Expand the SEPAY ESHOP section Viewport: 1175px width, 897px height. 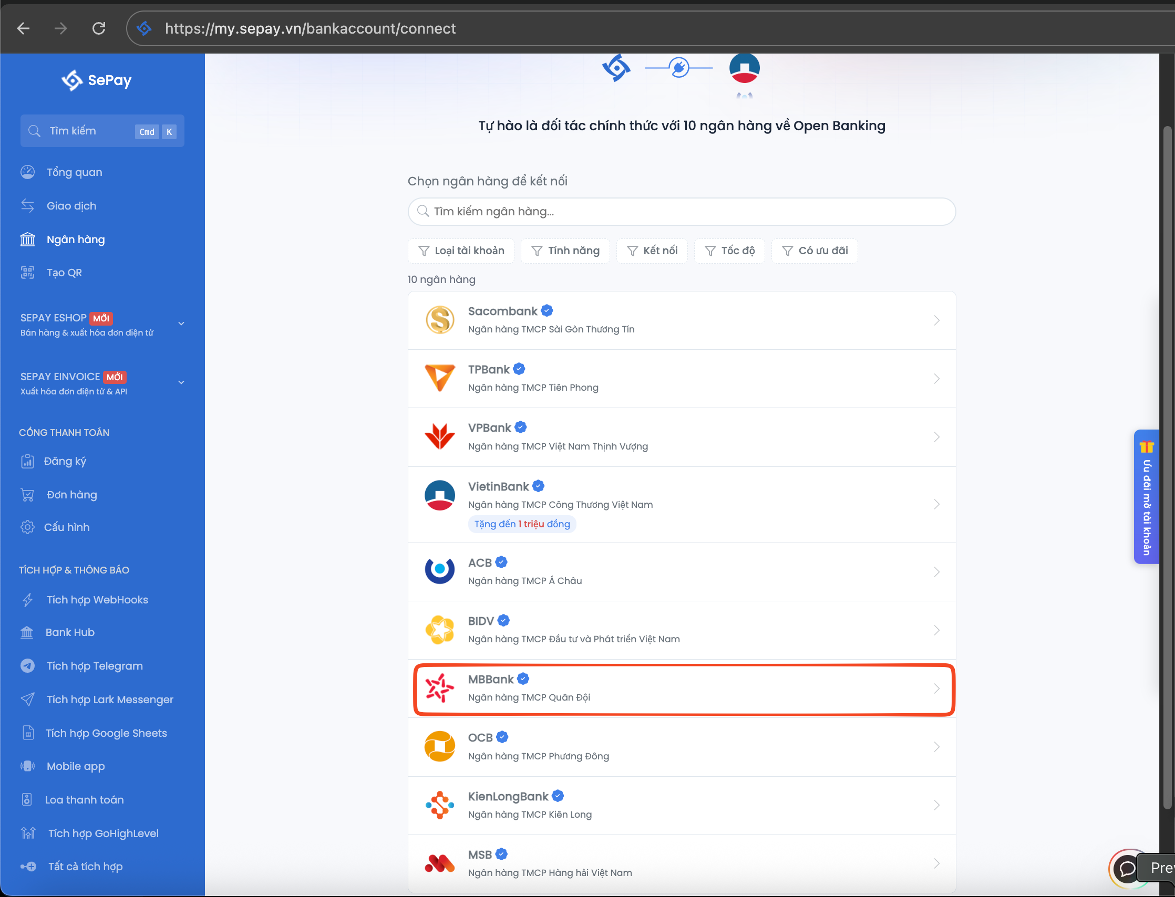[x=181, y=324]
